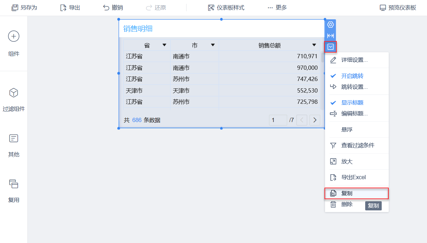Select the cell with value 747,426
The height and width of the screenshot is (243, 427).
pyautogui.click(x=270, y=79)
